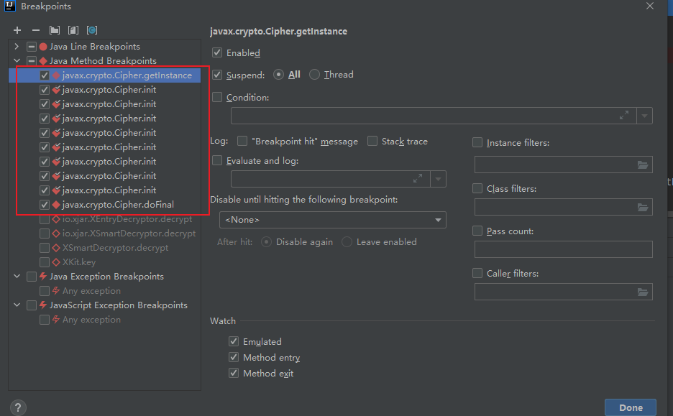Expand the Java Line Breakpoints group
Viewport: 673px width, 416px height.
pyautogui.click(x=17, y=47)
